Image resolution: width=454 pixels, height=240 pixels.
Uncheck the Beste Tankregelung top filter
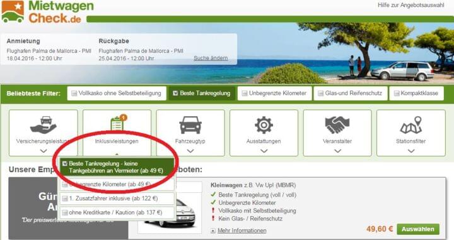[202, 94]
